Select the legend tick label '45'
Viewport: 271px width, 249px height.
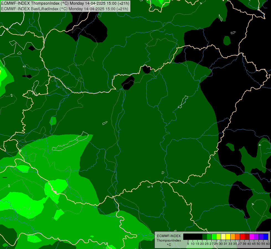click(254, 244)
